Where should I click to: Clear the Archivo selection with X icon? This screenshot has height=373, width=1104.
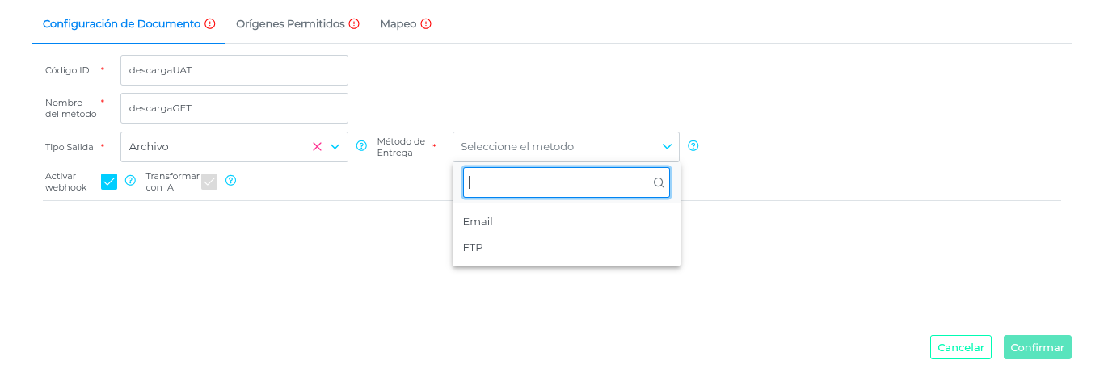pos(317,146)
